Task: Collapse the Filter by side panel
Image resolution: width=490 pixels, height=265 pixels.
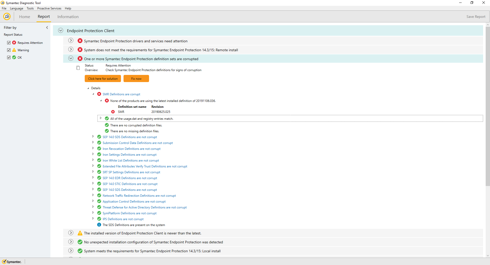Action: [47, 28]
